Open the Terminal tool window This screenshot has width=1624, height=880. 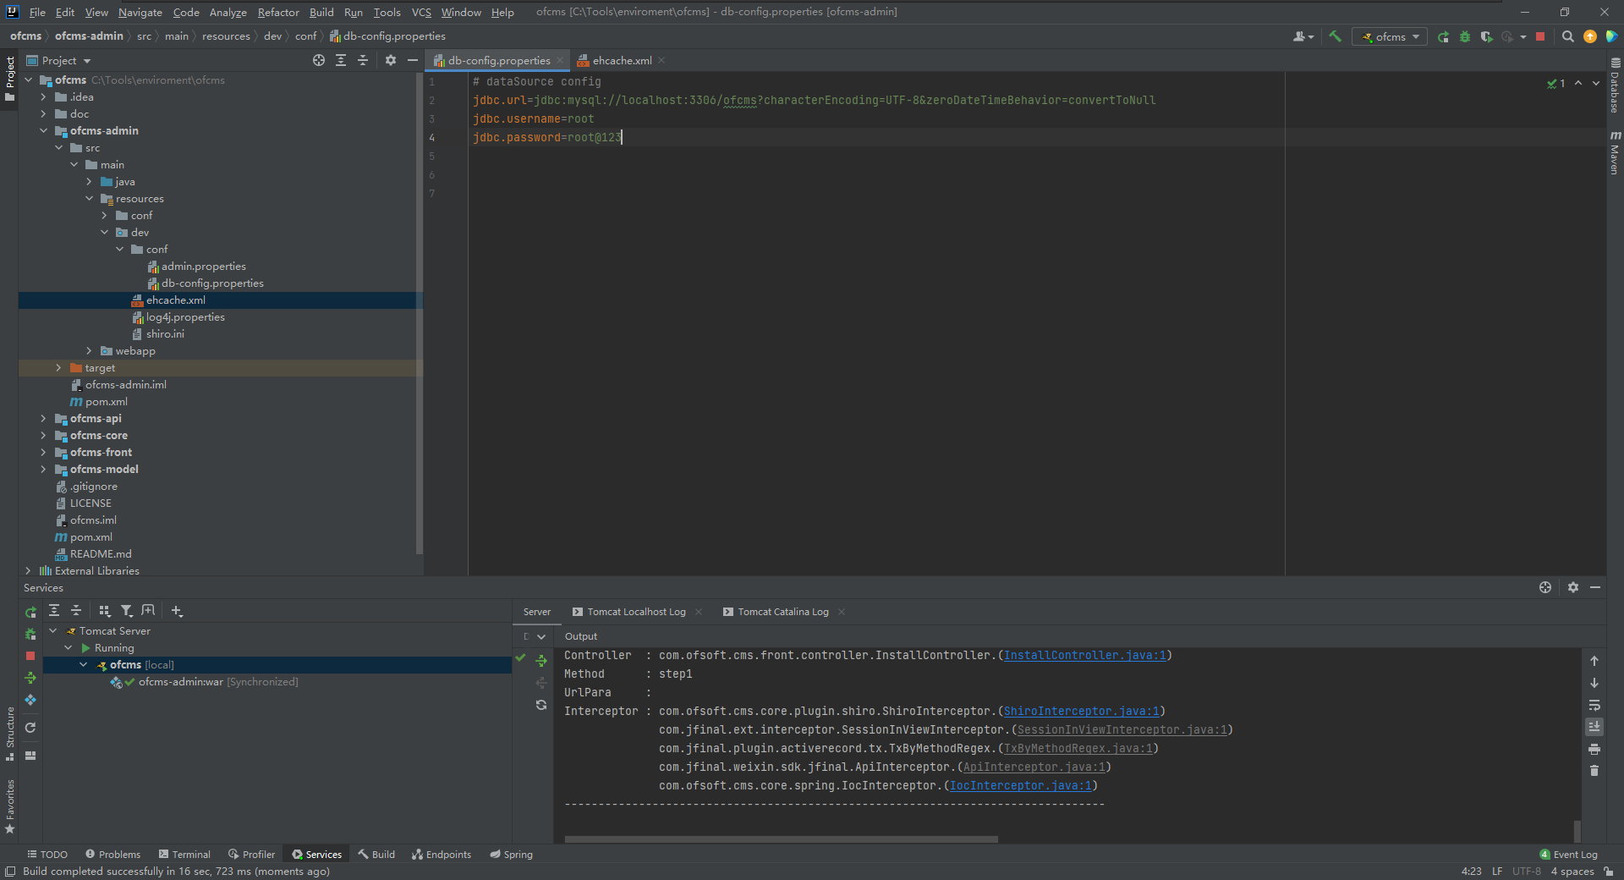[184, 855]
